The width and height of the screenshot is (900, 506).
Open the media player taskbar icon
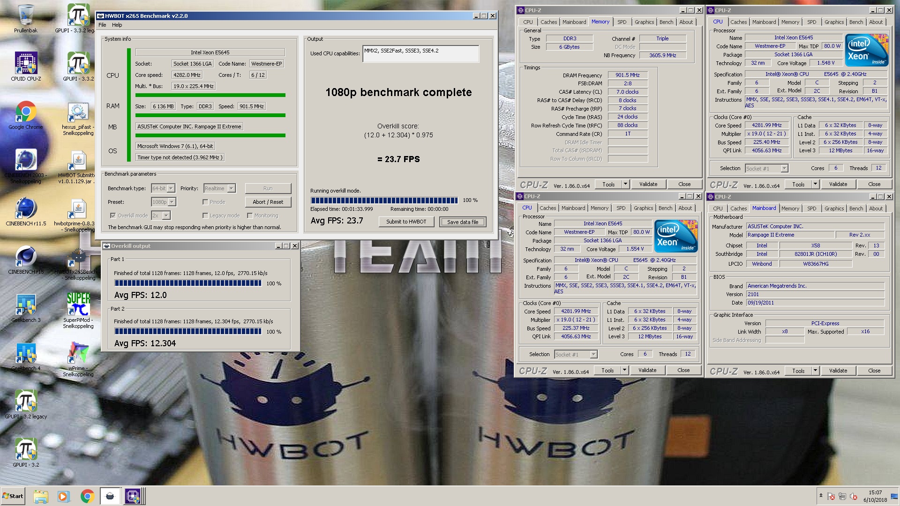(x=63, y=496)
